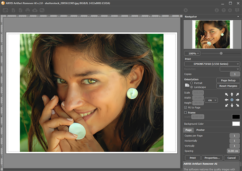Switch to the Page tab
The width and height of the screenshot is (242, 171).
[x=188, y=130]
